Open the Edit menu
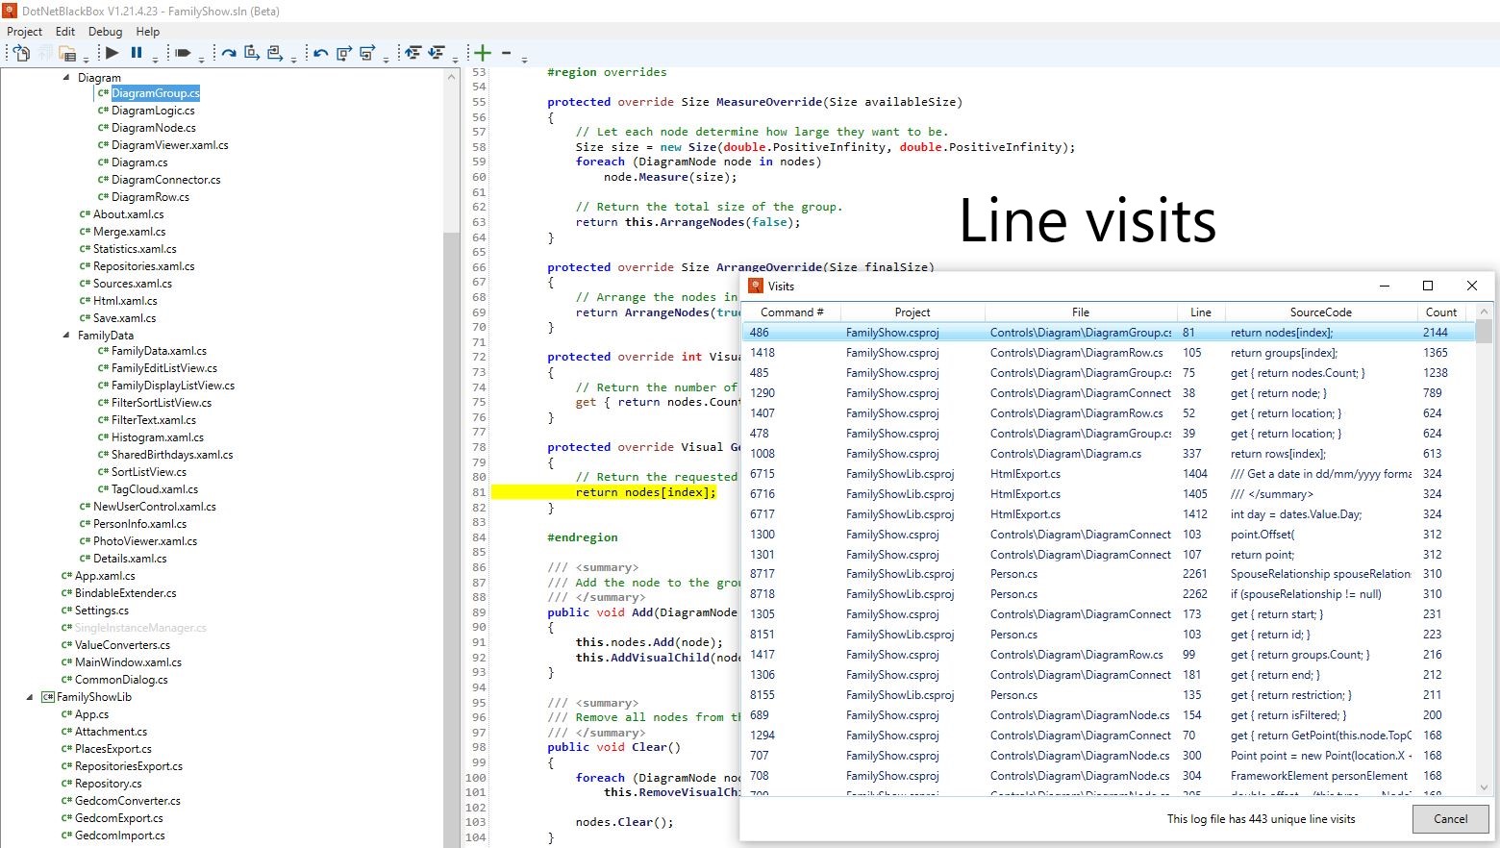1500x848 pixels. [65, 32]
